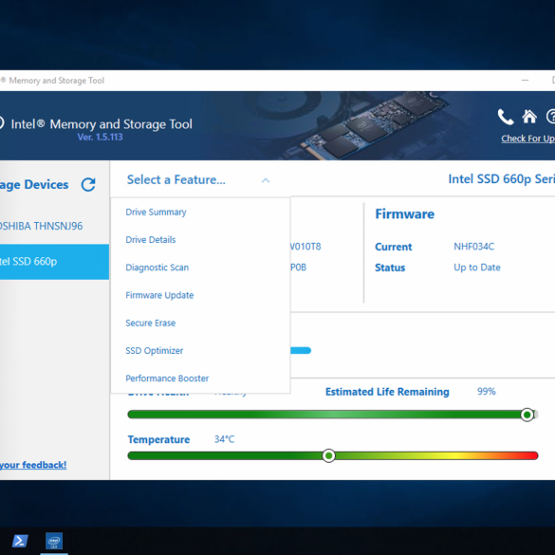Click the Temperature gauge handle
555x555 pixels.
coord(329,455)
